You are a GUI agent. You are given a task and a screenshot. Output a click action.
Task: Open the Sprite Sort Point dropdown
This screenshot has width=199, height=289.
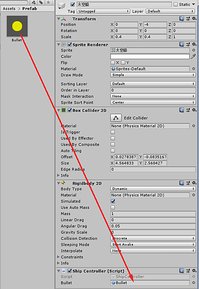(x=153, y=102)
